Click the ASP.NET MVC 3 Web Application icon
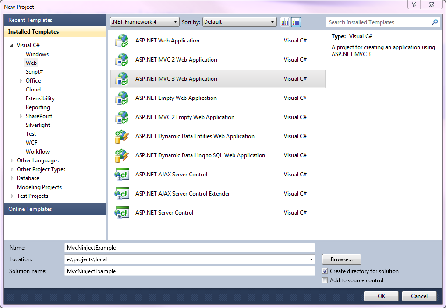The height and width of the screenshot is (308, 446). point(122,79)
